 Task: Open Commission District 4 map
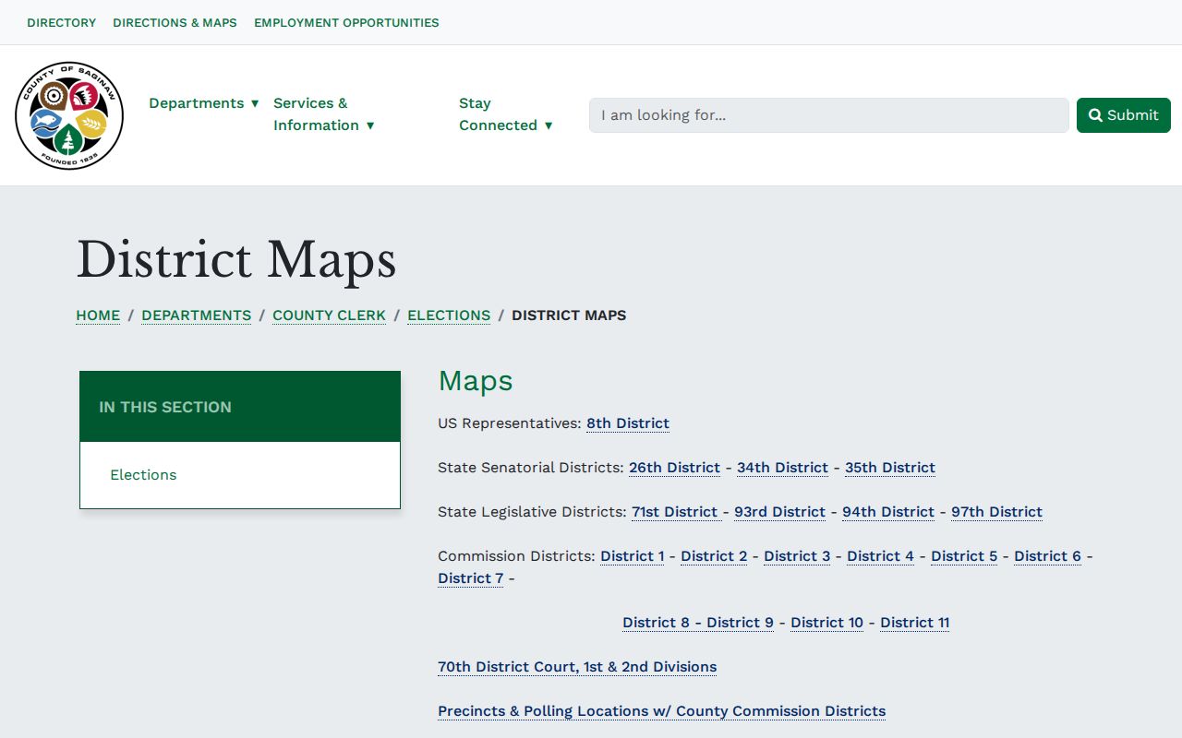880,556
